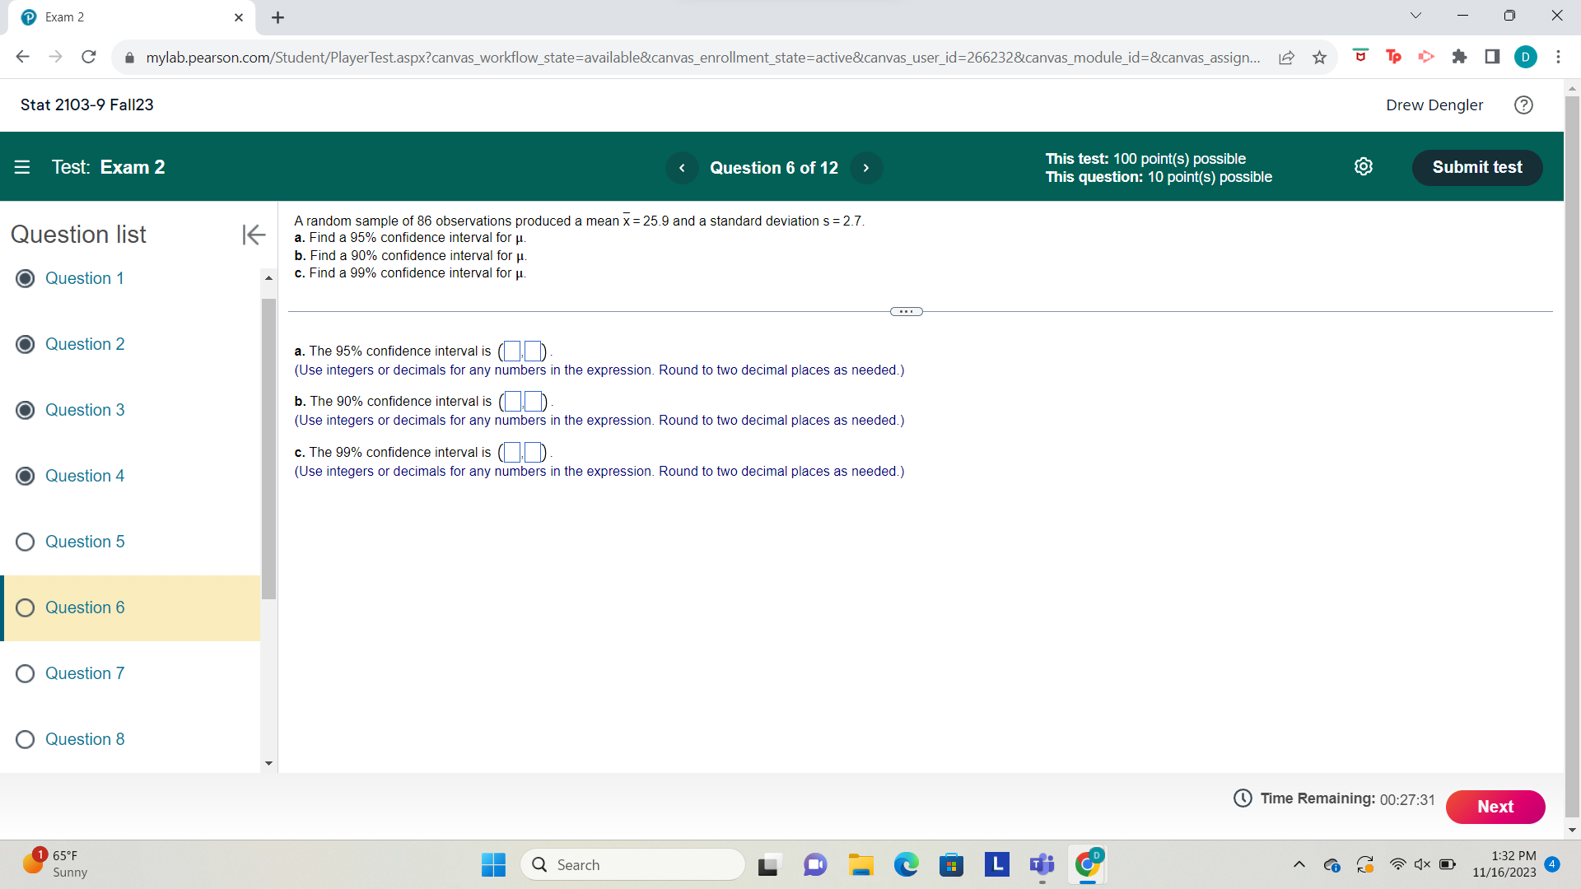Select the Question 8 radio button
The image size is (1581, 889).
pyautogui.click(x=25, y=739)
